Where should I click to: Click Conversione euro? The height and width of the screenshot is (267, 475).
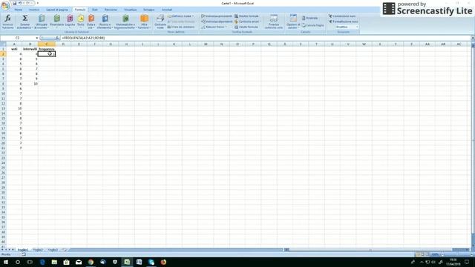click(x=342, y=16)
